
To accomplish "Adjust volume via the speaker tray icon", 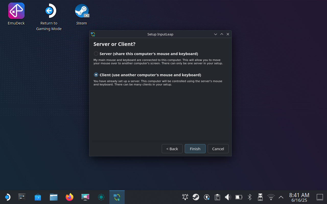I will click(x=228, y=197).
